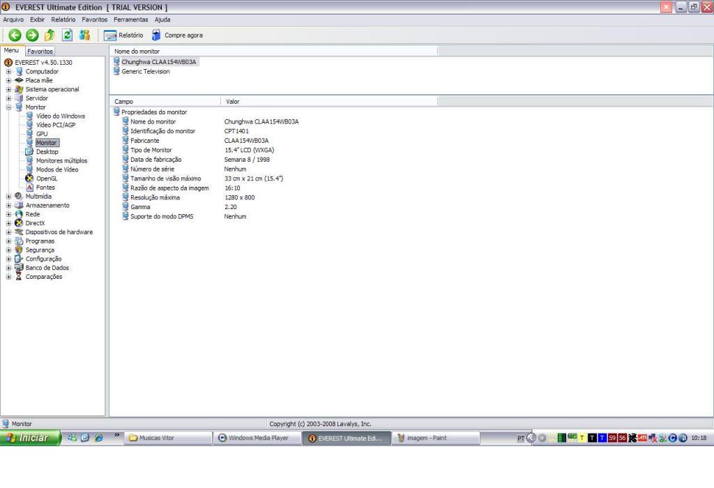Open the Musicas Vitor taskbar button
Image resolution: width=714 pixels, height=488 pixels.
(169, 438)
